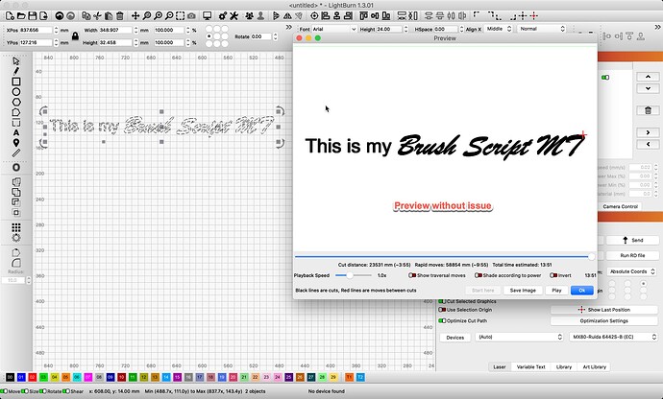The height and width of the screenshot is (399, 663).
Task: Select the Position Laser pin tool
Action: point(16,143)
